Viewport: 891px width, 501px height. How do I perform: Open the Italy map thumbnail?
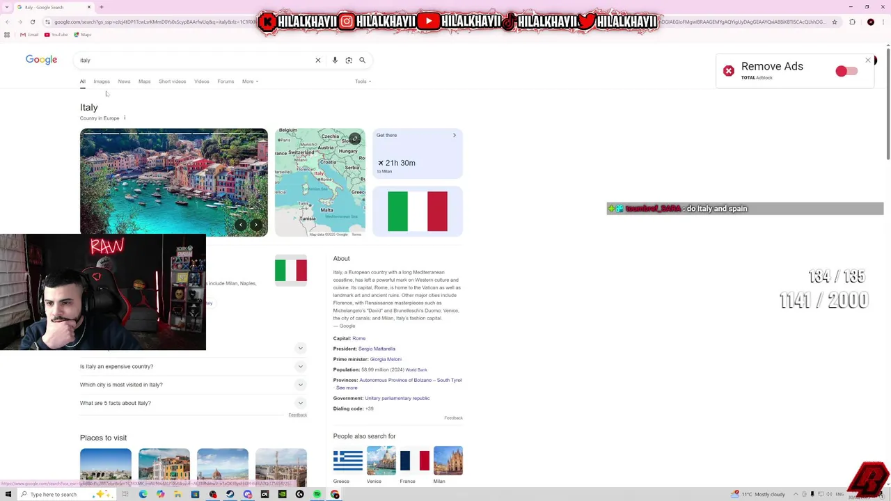320,182
